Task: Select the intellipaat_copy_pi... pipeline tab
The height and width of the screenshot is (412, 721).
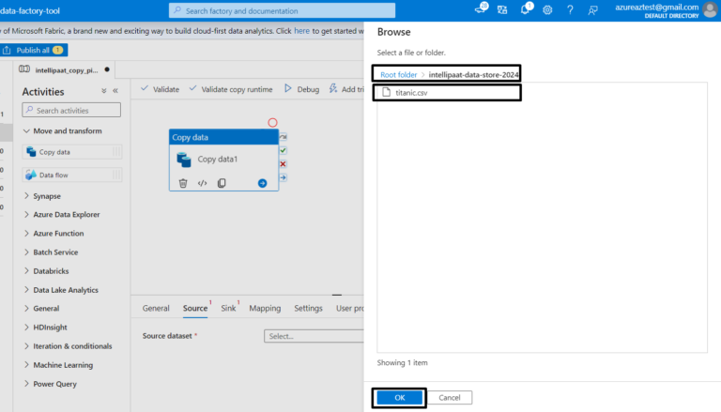Action: [x=65, y=69]
